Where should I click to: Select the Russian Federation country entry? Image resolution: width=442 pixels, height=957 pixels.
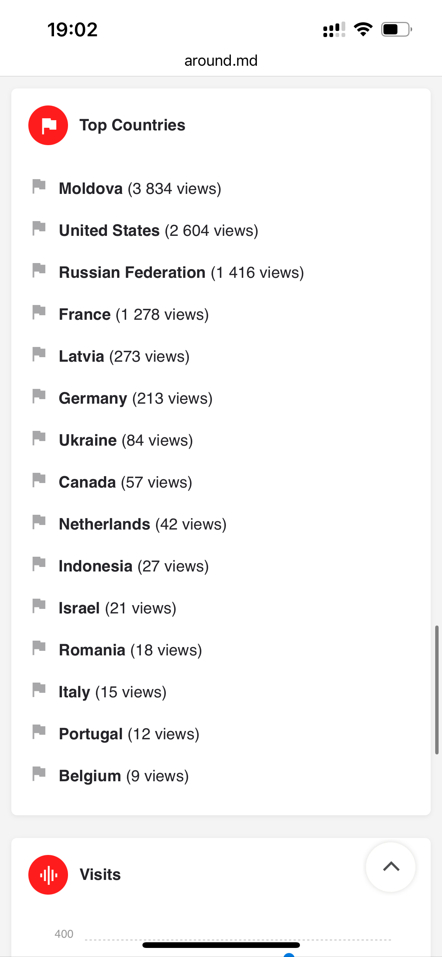click(x=181, y=273)
